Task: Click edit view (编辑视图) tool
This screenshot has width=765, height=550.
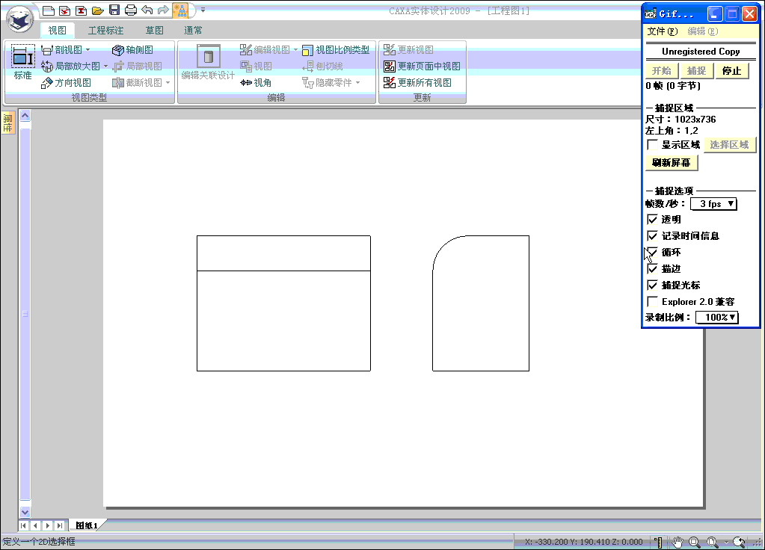Action: 265,50
